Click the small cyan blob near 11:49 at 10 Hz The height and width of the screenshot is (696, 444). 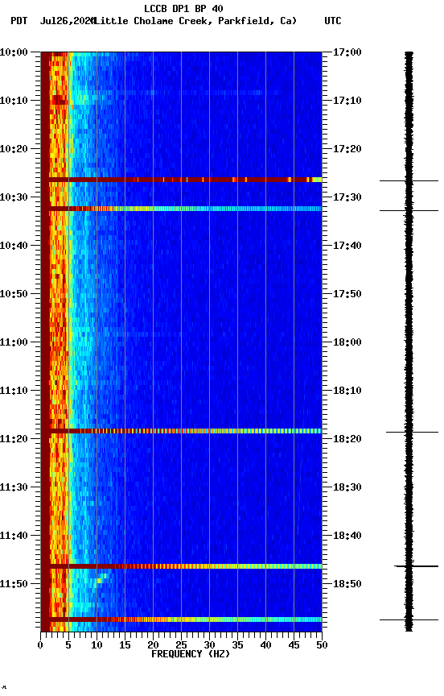pos(101,579)
